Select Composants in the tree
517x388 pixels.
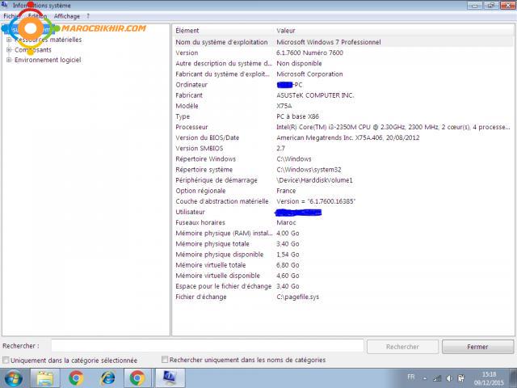coord(33,50)
